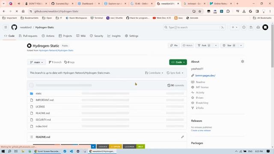This screenshot has width=274, height=154.
Task: Expand the green Code dropdown
Action: tap(178, 62)
